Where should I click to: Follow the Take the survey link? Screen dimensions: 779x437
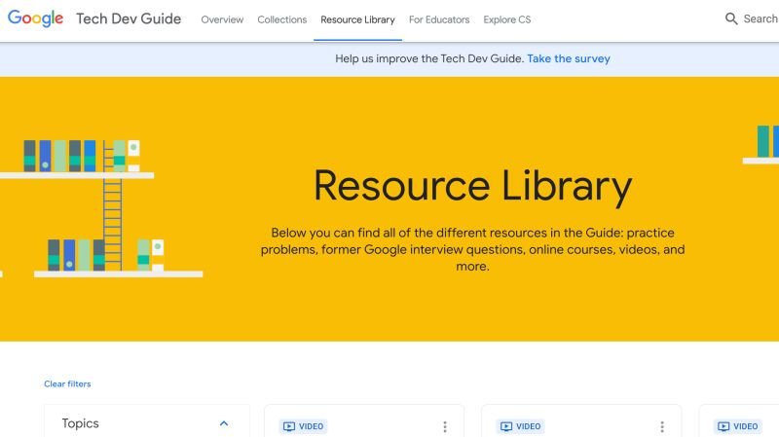click(569, 58)
